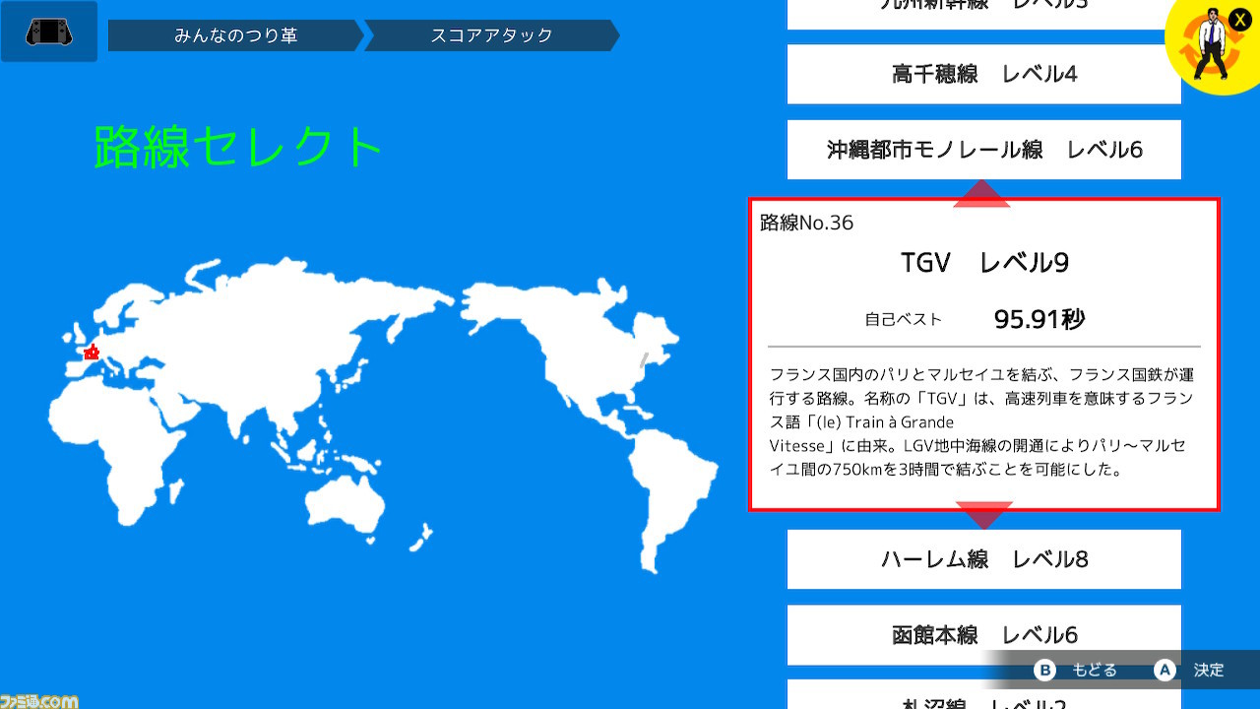Click the 路線セレクト heading

tap(238, 147)
